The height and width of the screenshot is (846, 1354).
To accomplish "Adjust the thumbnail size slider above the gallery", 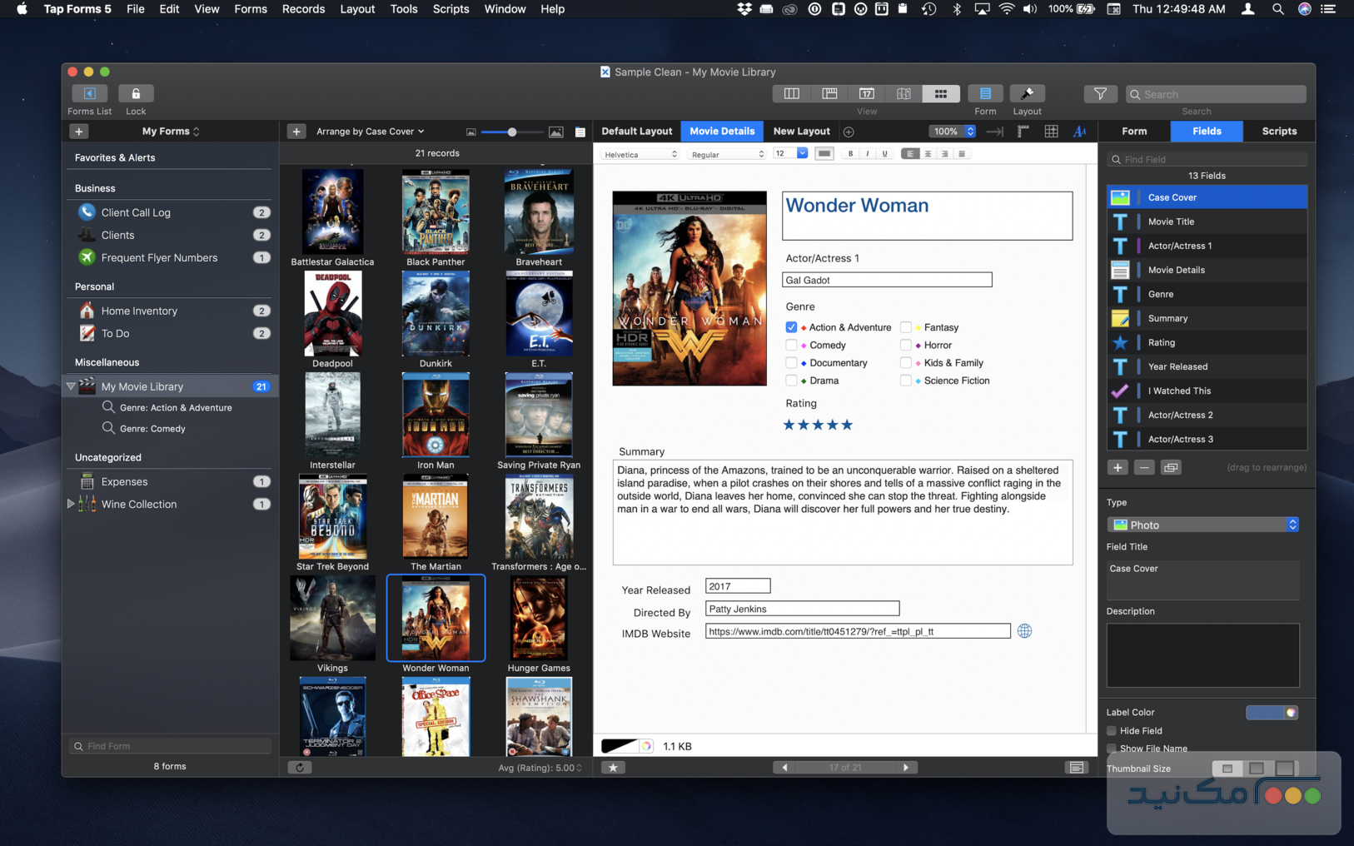I will pos(512,132).
